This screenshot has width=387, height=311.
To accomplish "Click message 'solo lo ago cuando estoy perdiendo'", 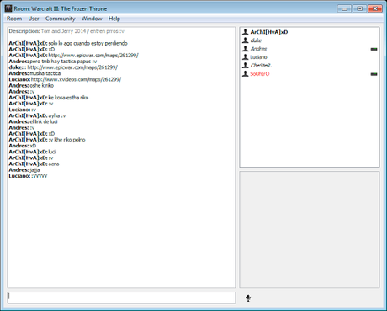I will [x=87, y=43].
